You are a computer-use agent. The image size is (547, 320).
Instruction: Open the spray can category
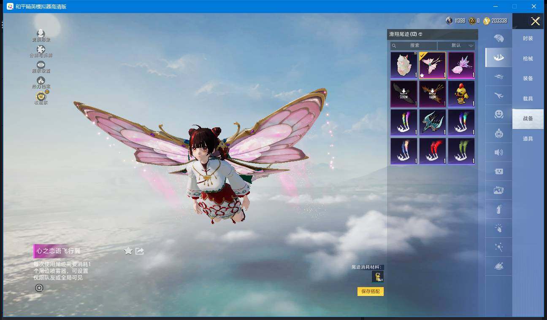(x=498, y=209)
